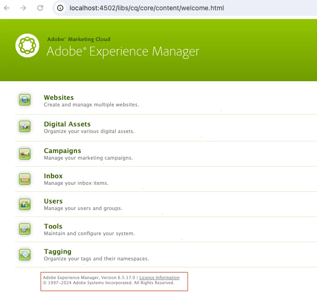
Task: Click the 'Adobe Experience Manager' banner title
Action: (x=123, y=51)
